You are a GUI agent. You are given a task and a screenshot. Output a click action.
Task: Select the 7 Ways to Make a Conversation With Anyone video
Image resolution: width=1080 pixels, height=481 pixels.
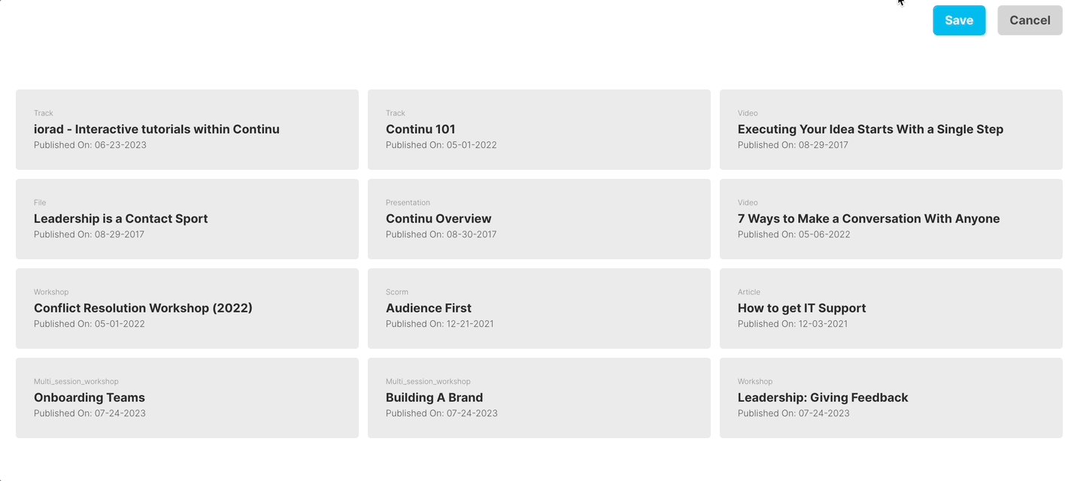pyautogui.click(x=890, y=219)
